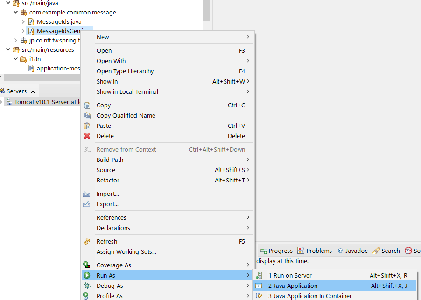421x300 pixels.
Task: Collapse the src/main/resources folder
Action: coord(8,50)
